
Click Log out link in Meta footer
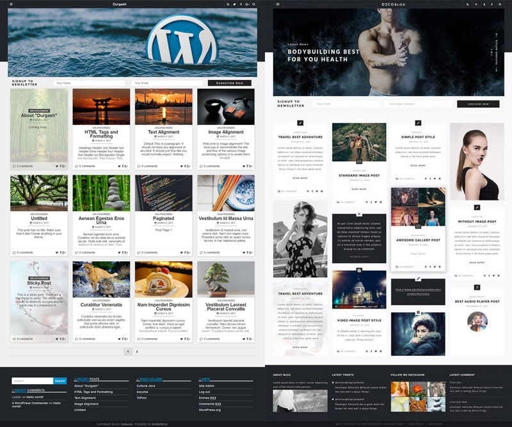pos(204,392)
